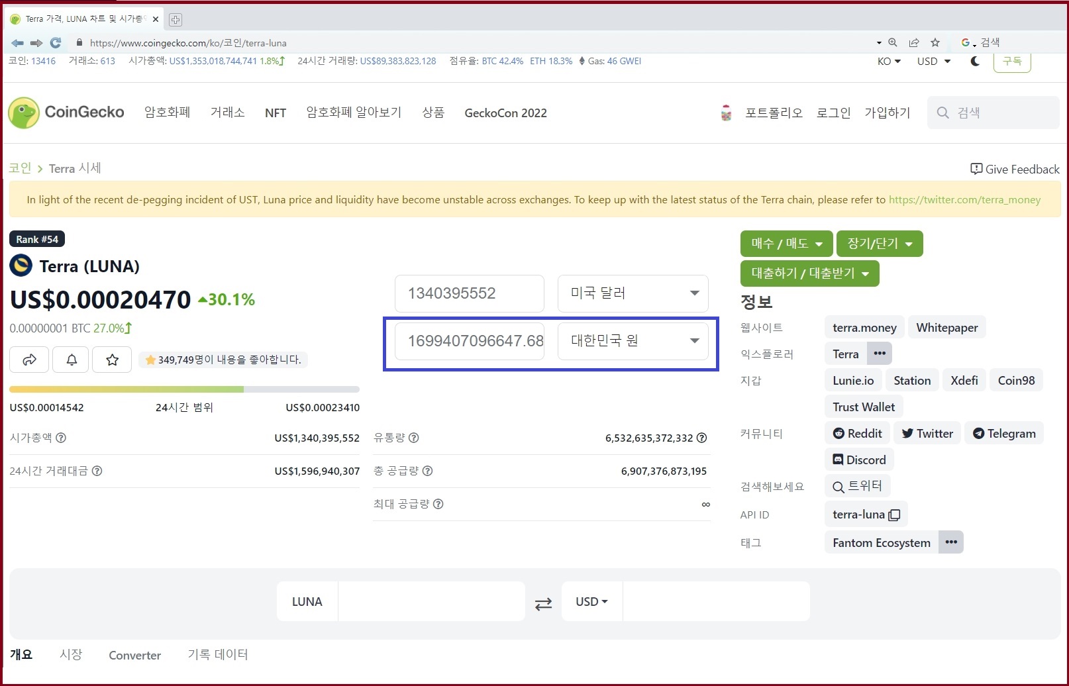Open Discord community link
This screenshot has height=686, width=1069.
tap(859, 460)
